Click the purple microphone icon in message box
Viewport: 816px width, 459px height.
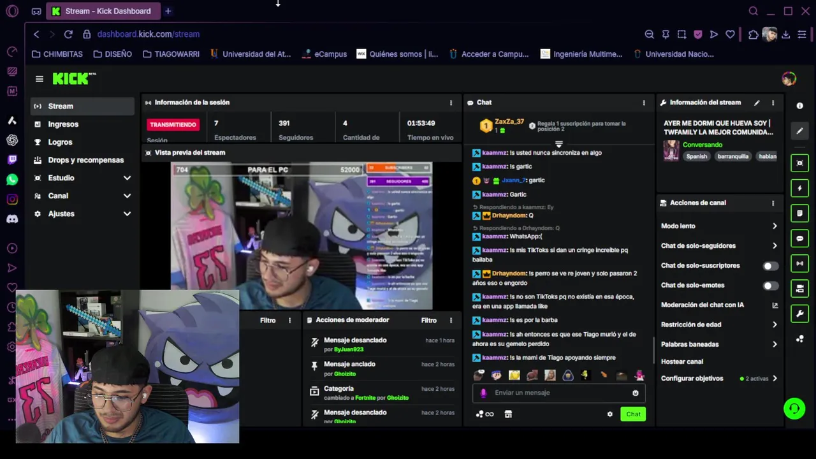coord(483,393)
